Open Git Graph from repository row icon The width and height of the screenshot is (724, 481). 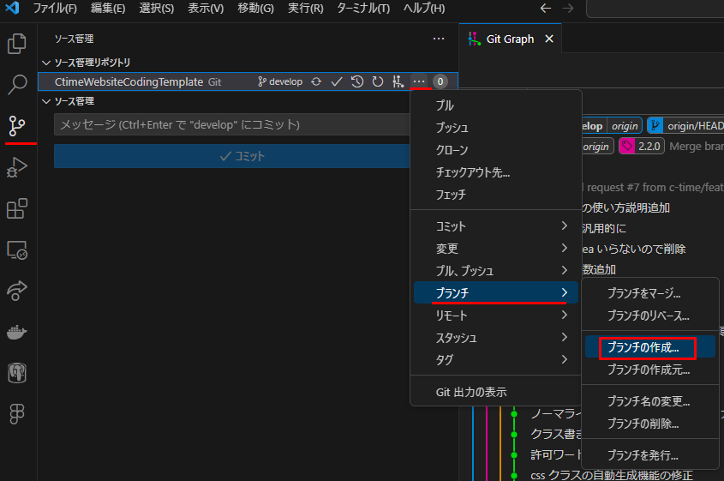tap(398, 81)
